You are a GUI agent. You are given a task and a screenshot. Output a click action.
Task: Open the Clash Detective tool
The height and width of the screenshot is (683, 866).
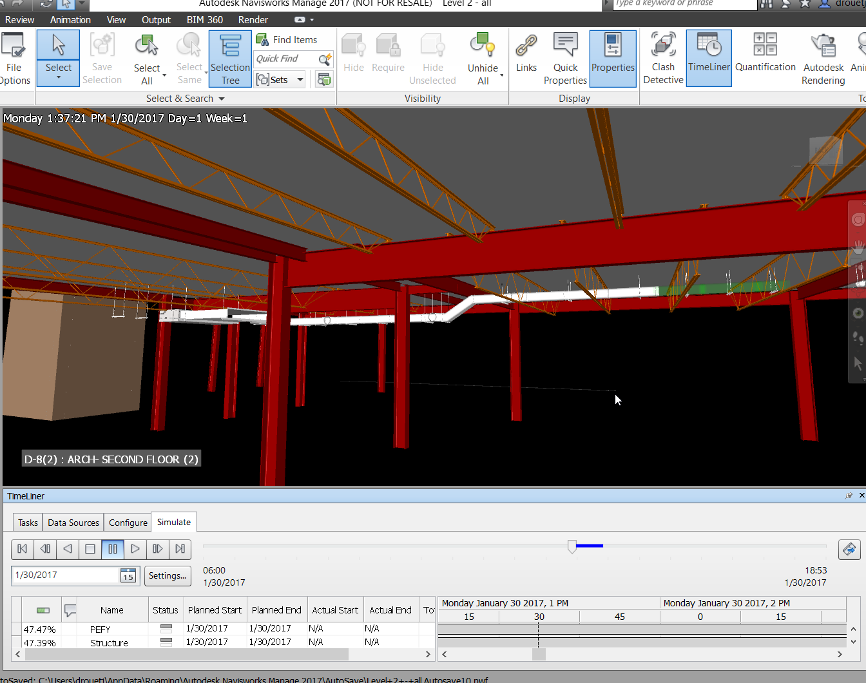[662, 58]
